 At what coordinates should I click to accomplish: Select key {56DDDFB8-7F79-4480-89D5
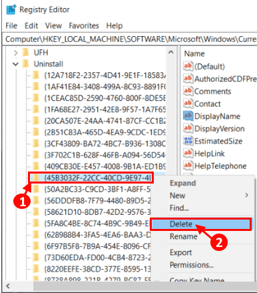(97, 201)
